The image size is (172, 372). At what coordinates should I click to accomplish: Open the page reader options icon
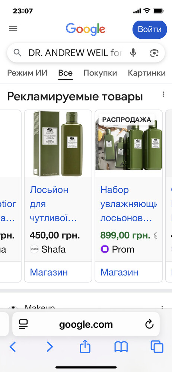point(23,324)
